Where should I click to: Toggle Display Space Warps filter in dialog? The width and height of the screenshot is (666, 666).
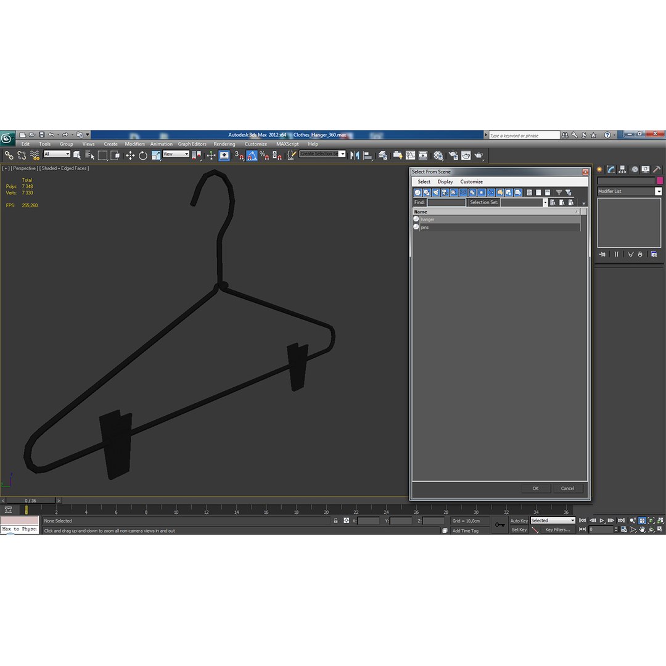click(x=463, y=192)
